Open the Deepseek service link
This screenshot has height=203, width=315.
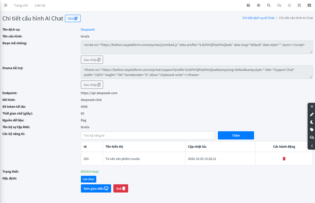pos(88,29)
